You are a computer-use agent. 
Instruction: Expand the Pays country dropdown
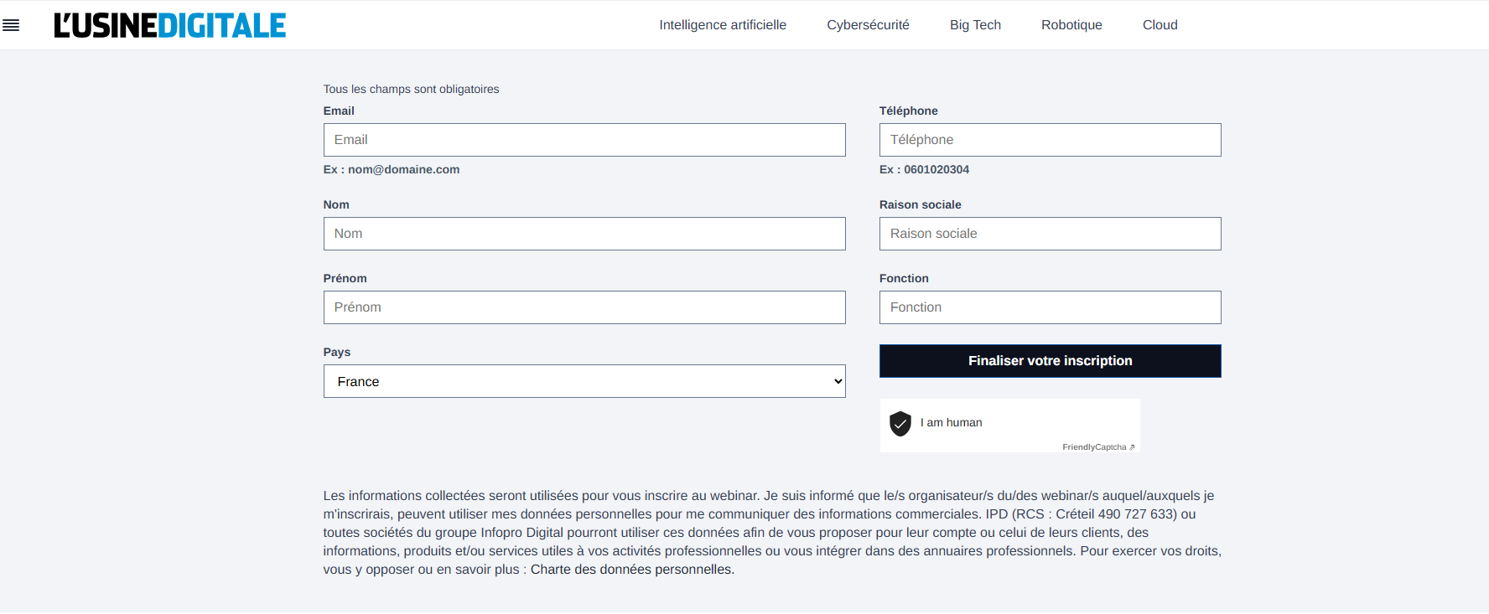(584, 381)
